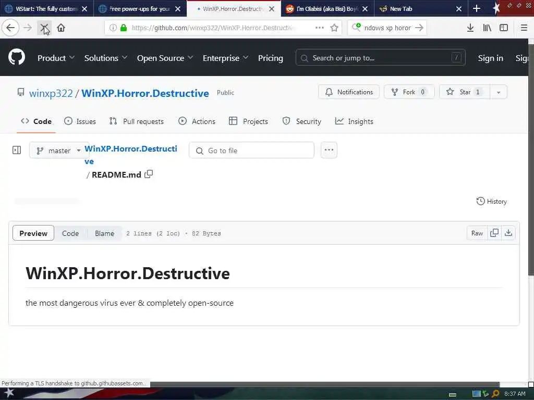The image size is (534, 400).
Task: Expand the Solutions navigation dropdown
Action: (105, 58)
